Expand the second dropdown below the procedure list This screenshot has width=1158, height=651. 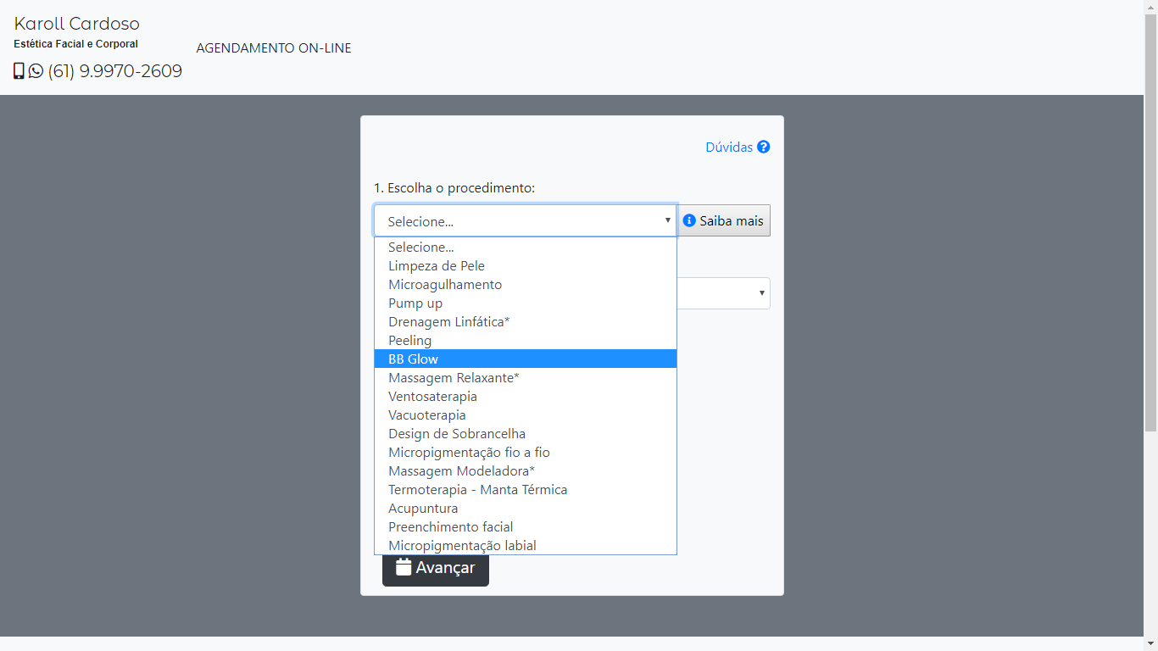click(761, 293)
